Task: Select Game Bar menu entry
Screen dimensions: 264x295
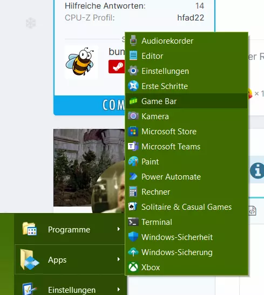Action: 186,101
